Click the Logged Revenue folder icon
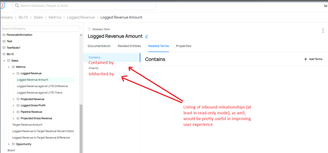 tap(18, 73)
